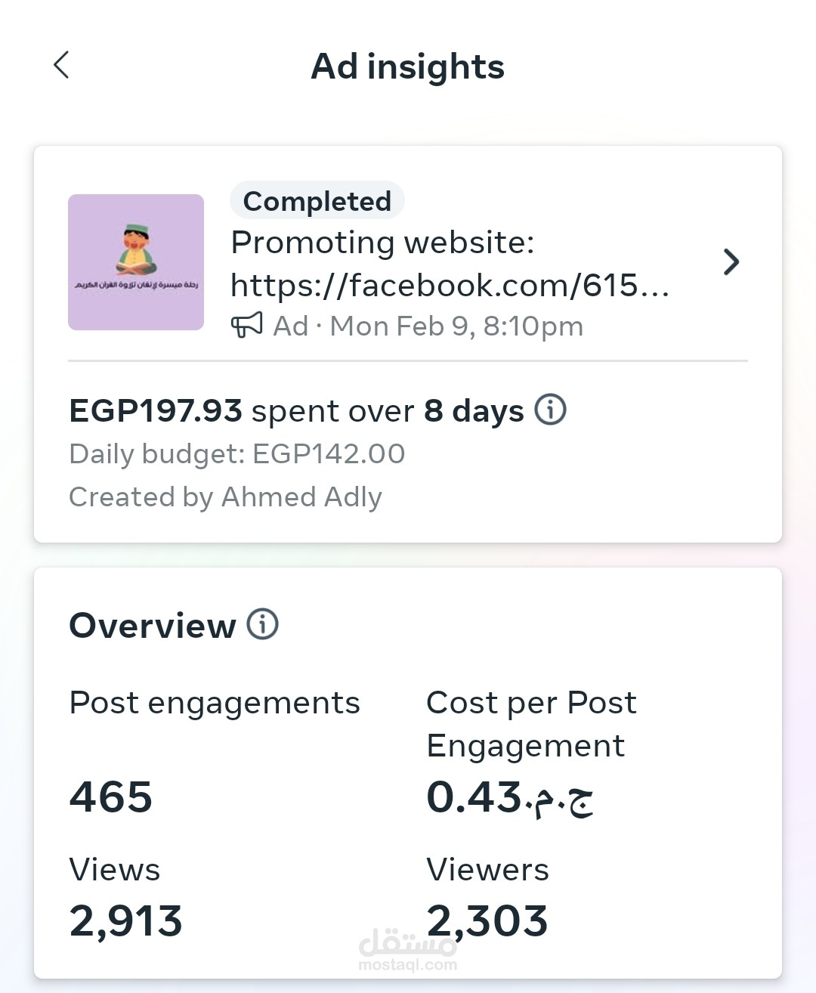The height and width of the screenshot is (993, 816).
Task: Go back using the top-left arrow
Action: pyautogui.click(x=62, y=65)
